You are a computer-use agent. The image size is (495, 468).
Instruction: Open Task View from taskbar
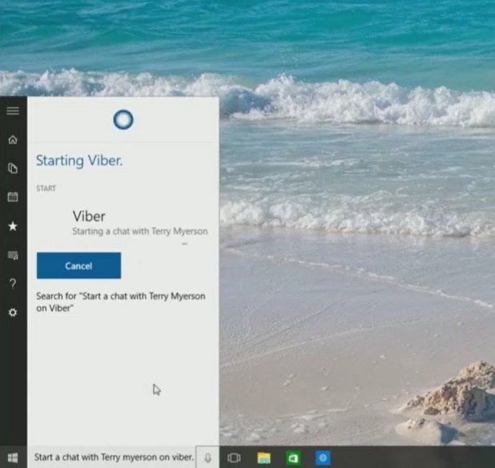tap(234, 458)
